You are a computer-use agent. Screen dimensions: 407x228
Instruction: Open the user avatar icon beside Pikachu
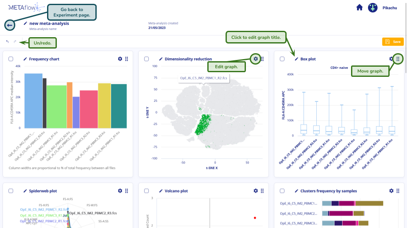click(373, 8)
